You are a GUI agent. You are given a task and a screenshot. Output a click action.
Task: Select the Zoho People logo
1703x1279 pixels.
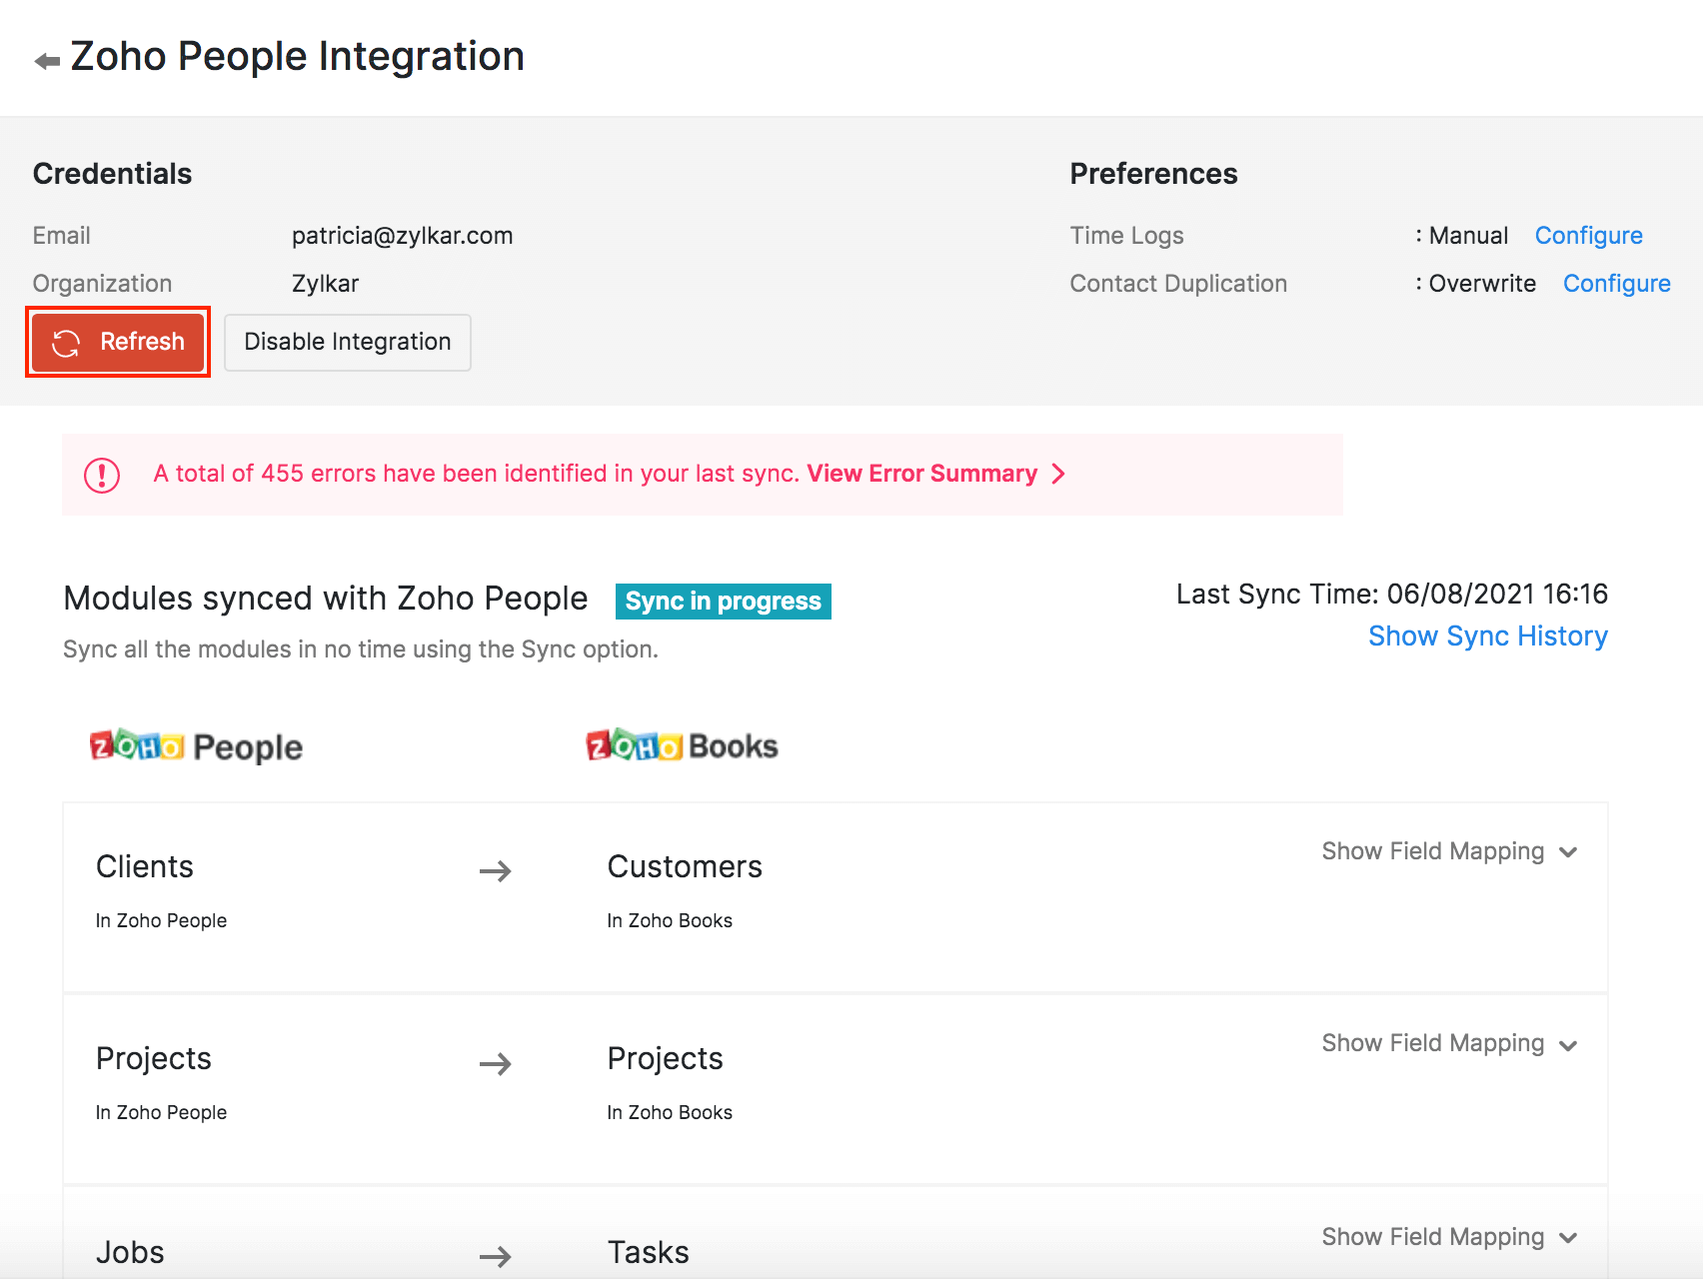(x=196, y=745)
